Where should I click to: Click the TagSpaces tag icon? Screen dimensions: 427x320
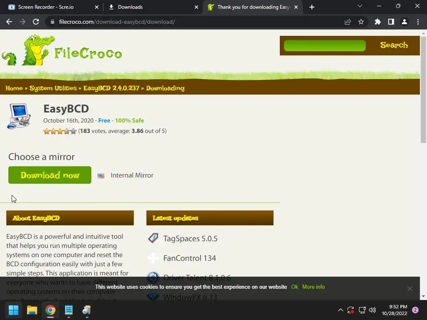[153, 238]
